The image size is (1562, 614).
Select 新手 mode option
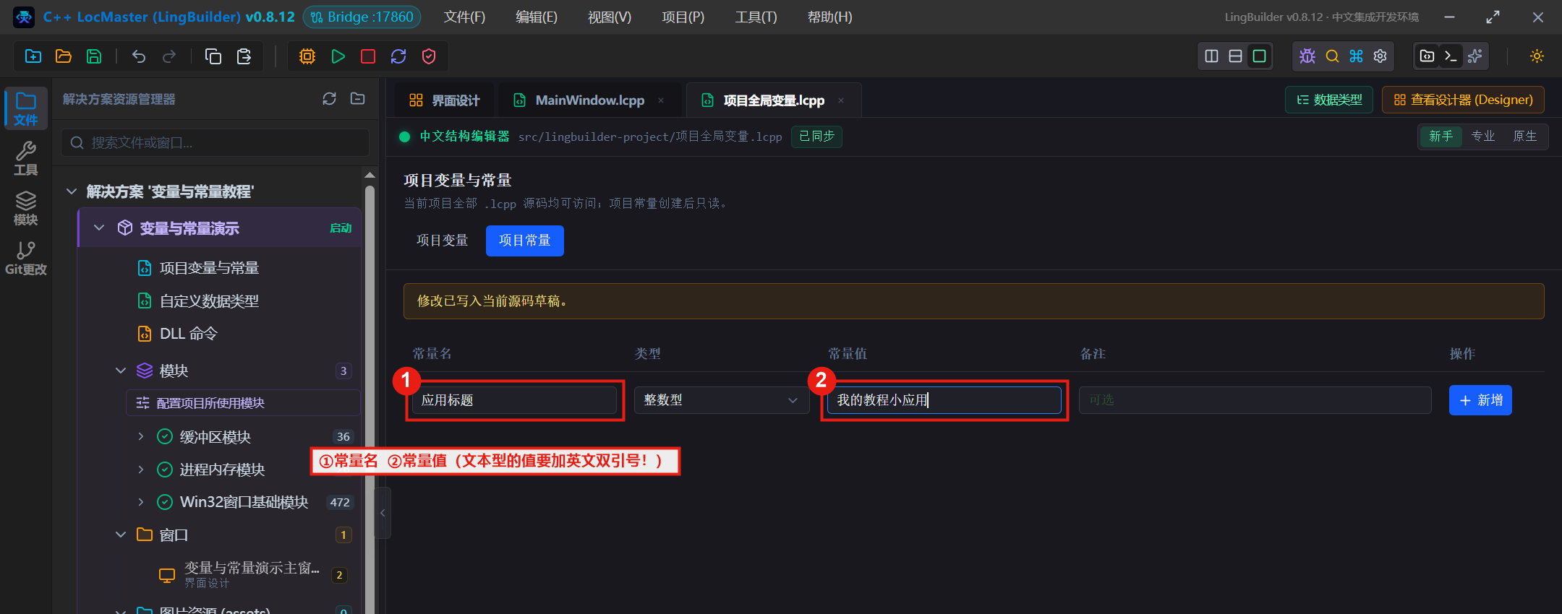1441,137
